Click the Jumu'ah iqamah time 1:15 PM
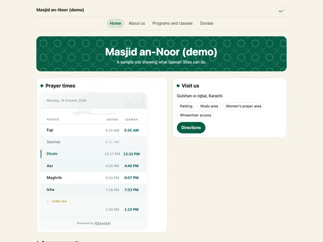 pyautogui.click(x=132, y=209)
